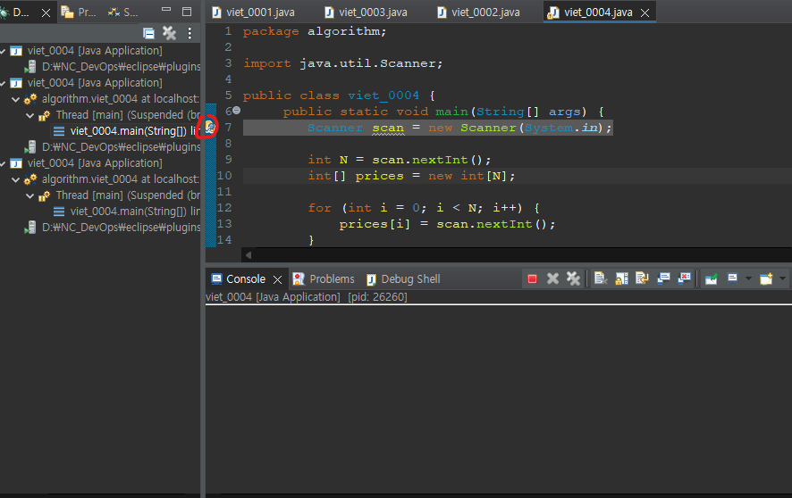The height and width of the screenshot is (498, 792).
Task: Open the Debug Shell tab
Action: tap(409, 279)
